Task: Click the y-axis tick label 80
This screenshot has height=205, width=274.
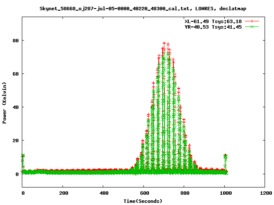Action: 15,41
